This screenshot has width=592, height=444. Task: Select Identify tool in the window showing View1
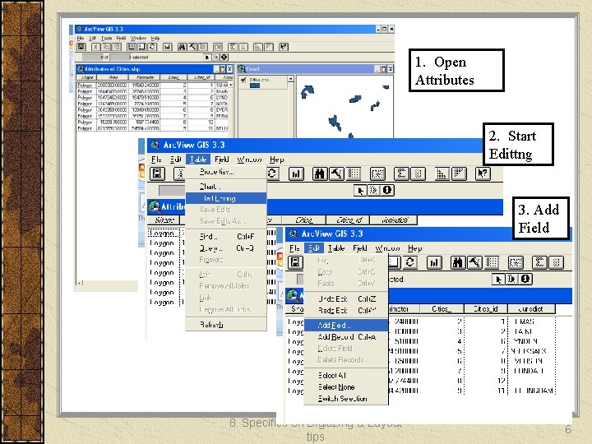224,57
